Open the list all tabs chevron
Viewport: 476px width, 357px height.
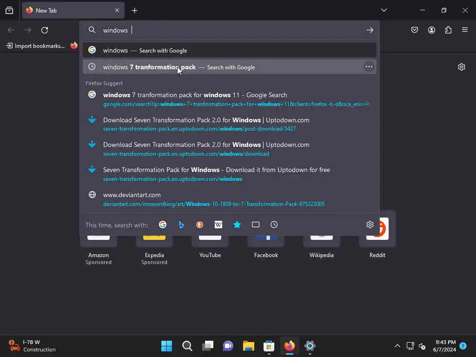(383, 10)
